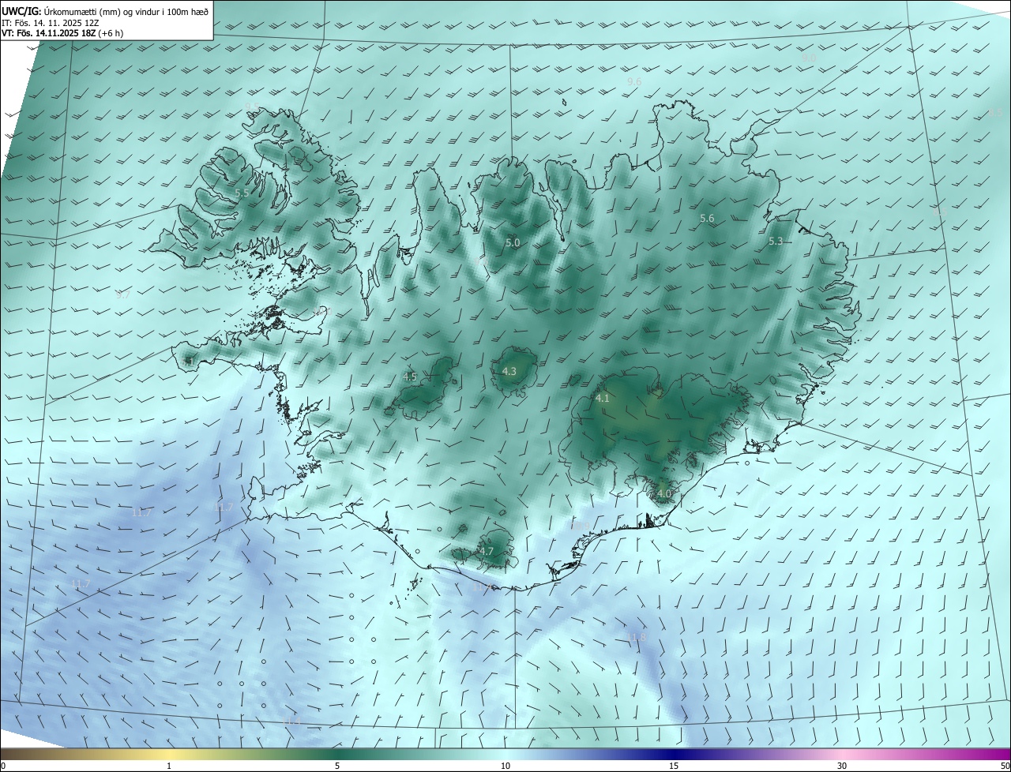1011x772 pixels.
Task: Click the 4.7 value label on the southern glacier
Action: [x=487, y=552]
